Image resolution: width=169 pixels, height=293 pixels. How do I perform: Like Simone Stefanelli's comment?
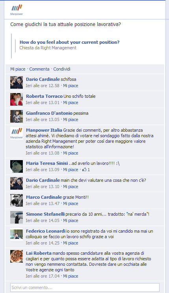[71, 221]
